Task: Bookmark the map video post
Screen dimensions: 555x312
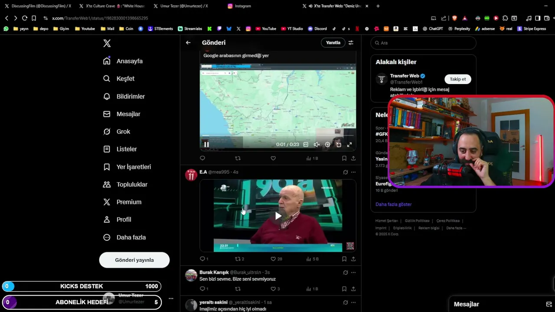Action: point(344,158)
